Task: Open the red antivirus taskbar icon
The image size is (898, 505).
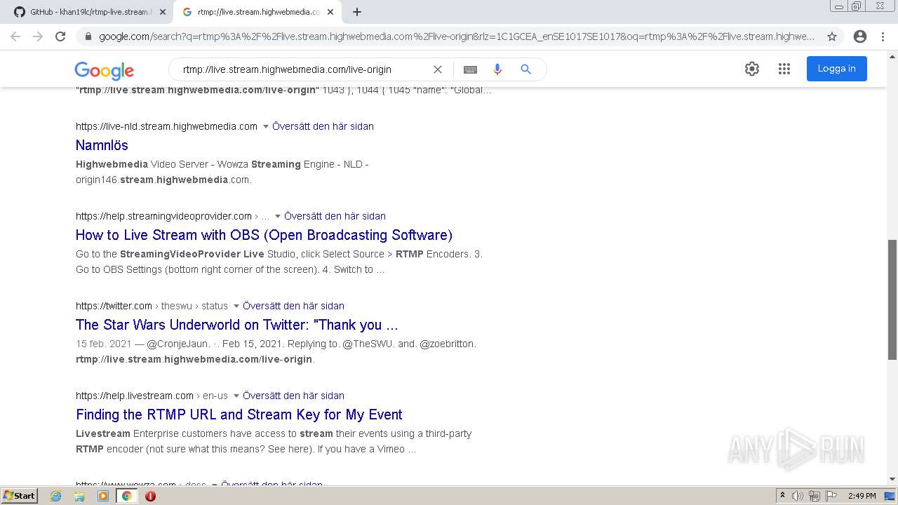Action: tap(150, 496)
